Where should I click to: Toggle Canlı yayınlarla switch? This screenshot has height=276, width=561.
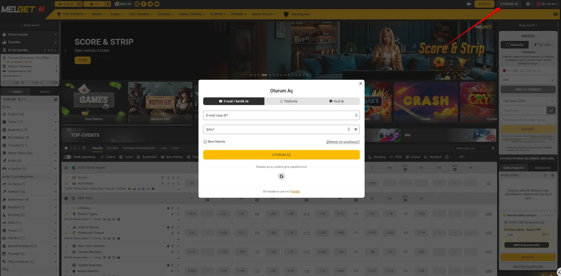tap(67, 157)
